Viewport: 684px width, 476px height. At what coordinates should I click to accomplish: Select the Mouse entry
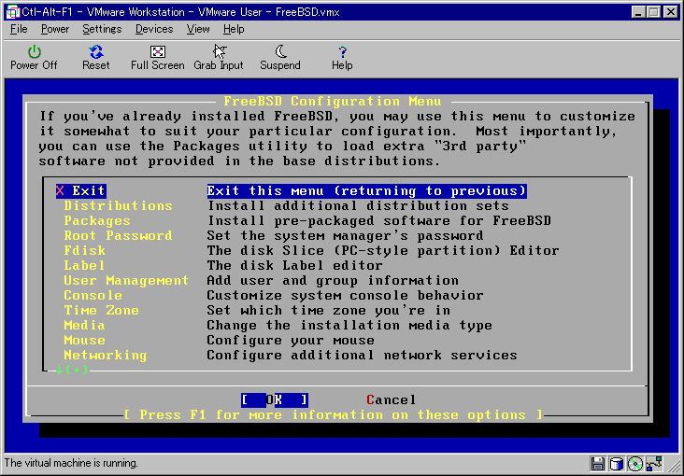85,340
